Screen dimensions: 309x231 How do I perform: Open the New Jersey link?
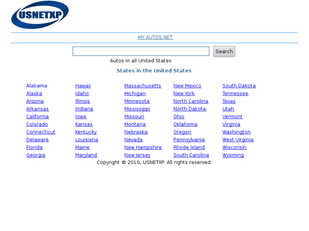tap(137, 155)
